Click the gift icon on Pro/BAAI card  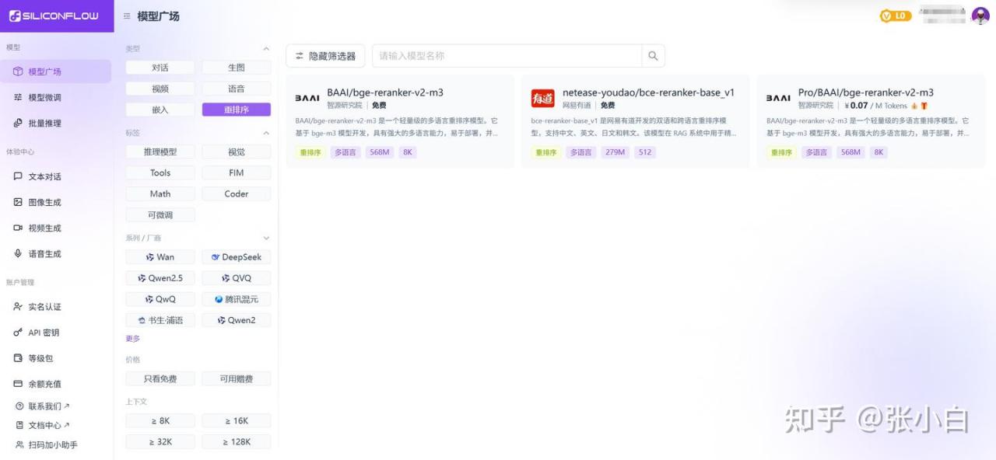(x=924, y=106)
